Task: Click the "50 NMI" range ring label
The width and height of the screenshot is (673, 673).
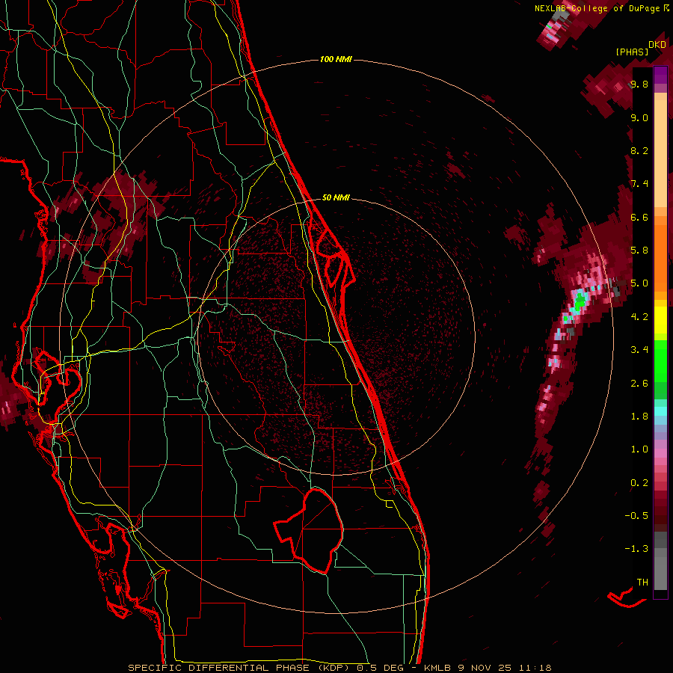Action: click(336, 197)
